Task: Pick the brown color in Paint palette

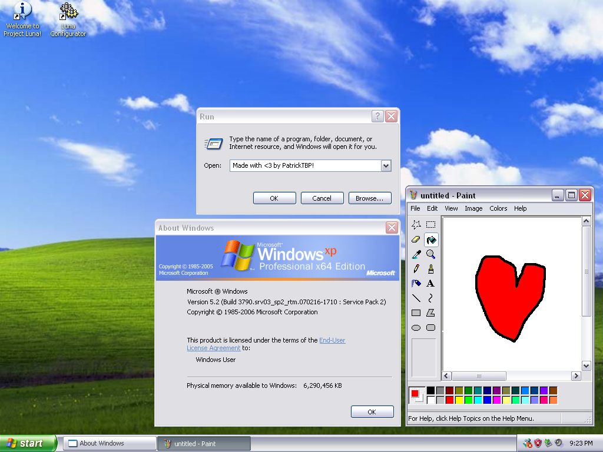Action: [x=554, y=391]
